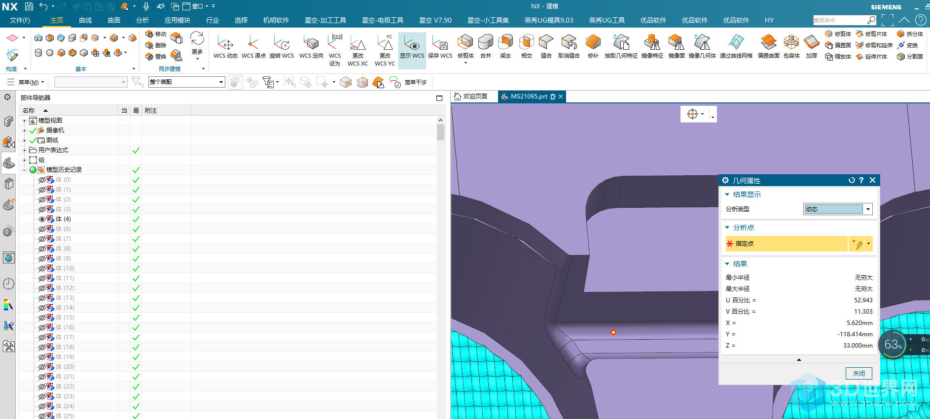The image size is (930, 419).
Task: Open the 文件(F) menu
Action: point(20,20)
